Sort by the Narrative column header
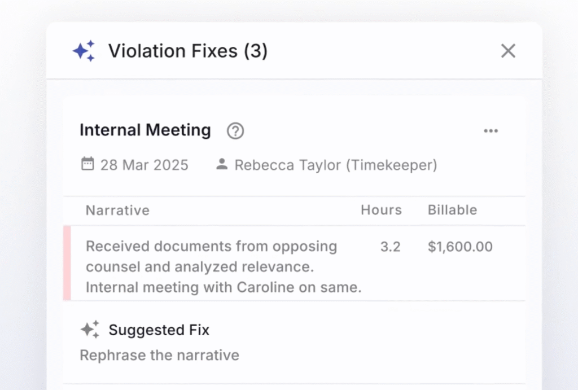Screen dimensions: 578x390 pos(117,211)
